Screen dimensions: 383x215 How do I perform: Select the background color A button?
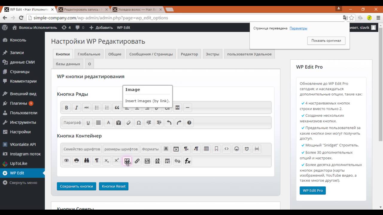[x=166, y=149]
